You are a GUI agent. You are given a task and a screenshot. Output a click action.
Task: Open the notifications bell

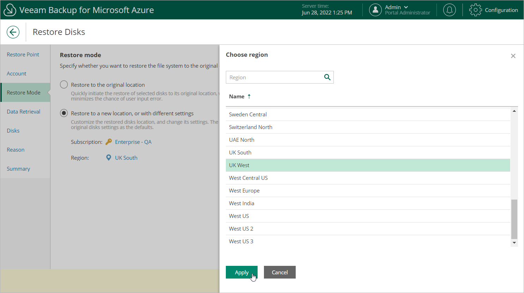(x=449, y=10)
